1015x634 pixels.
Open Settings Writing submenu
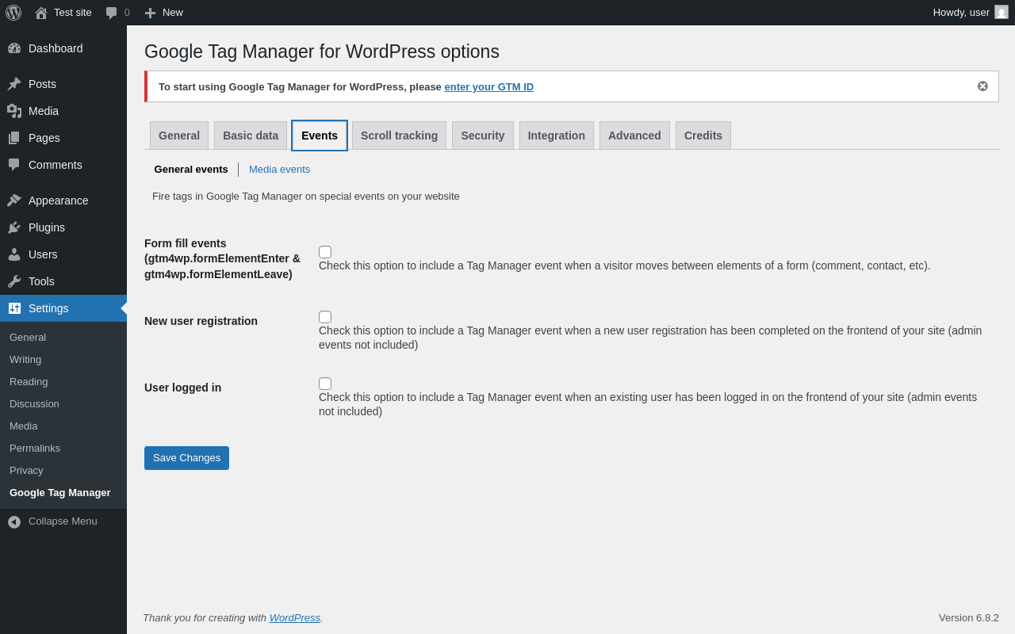coord(25,360)
